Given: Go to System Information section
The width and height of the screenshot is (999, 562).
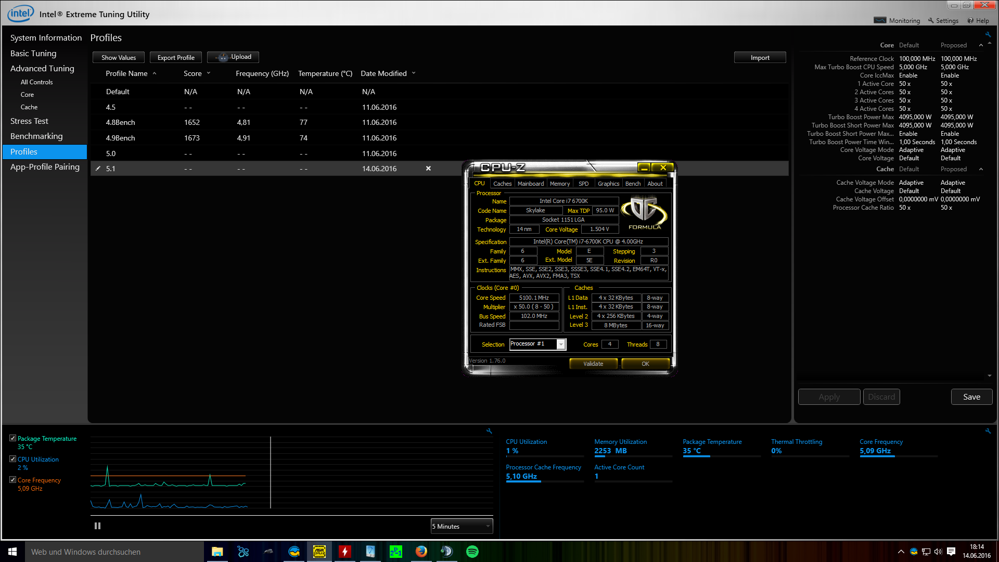Looking at the screenshot, I should 46,38.
